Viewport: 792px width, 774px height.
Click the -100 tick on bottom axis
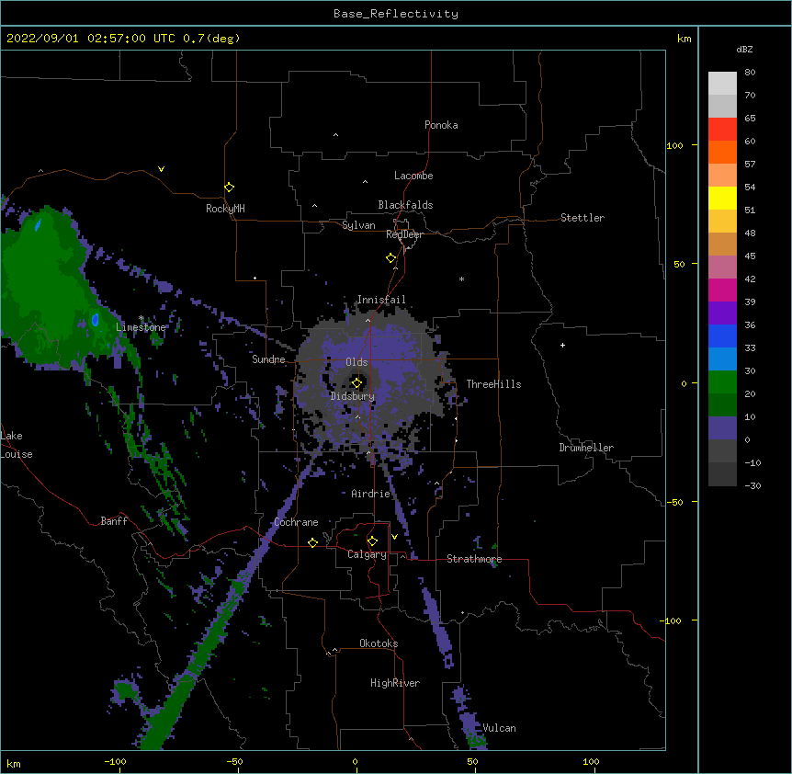click(x=115, y=762)
